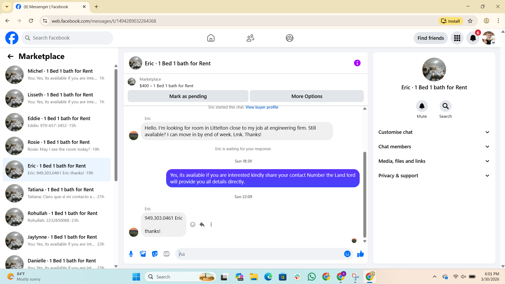Choose a GIF icon
The width and height of the screenshot is (505, 284).
pos(166,254)
